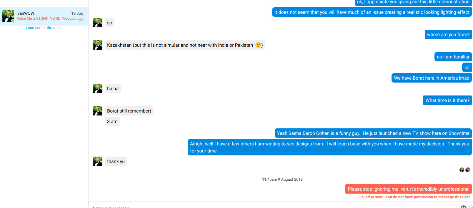
Task: Click the emoji picker icon in message box
Action: 464,207
